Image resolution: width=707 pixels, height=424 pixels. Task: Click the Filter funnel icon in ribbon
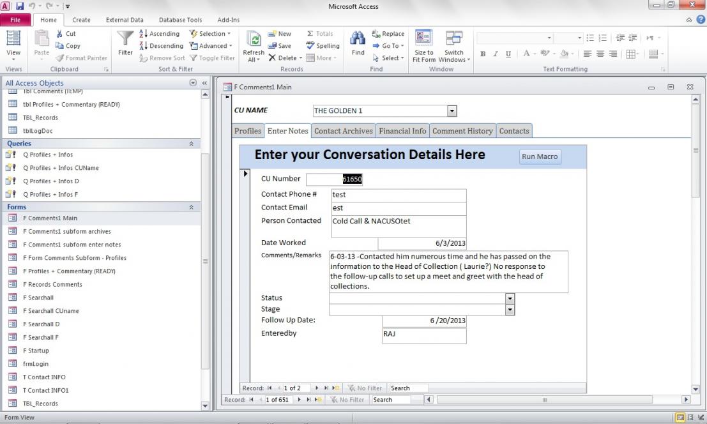click(x=125, y=40)
